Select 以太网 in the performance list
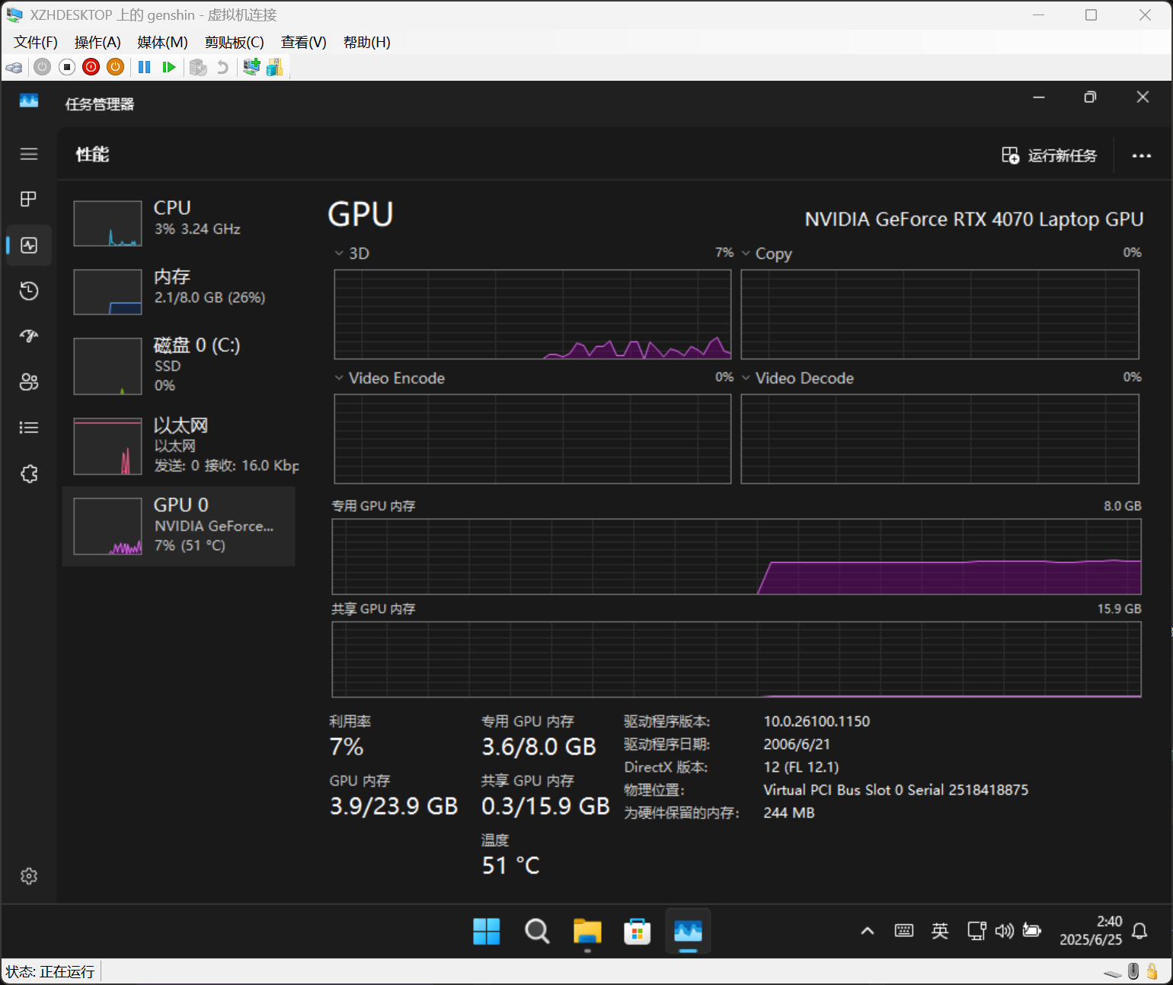The width and height of the screenshot is (1173, 985). pos(178,446)
